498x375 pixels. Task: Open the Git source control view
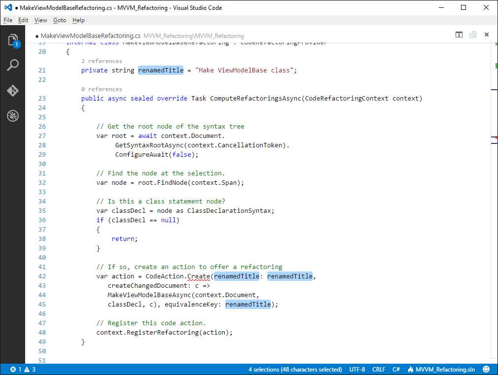(x=13, y=91)
